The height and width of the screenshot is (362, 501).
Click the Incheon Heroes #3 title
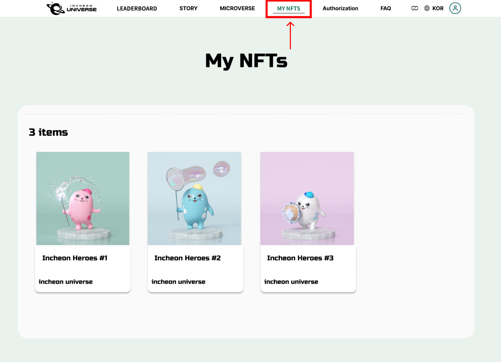[x=300, y=258]
